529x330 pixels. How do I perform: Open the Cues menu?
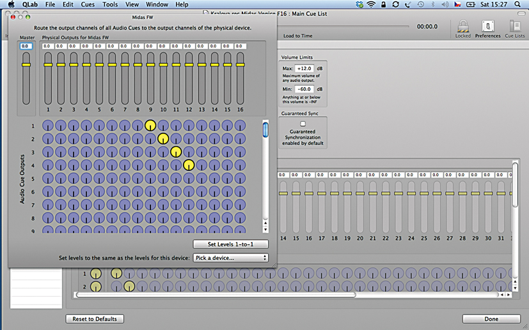pos(88,4)
